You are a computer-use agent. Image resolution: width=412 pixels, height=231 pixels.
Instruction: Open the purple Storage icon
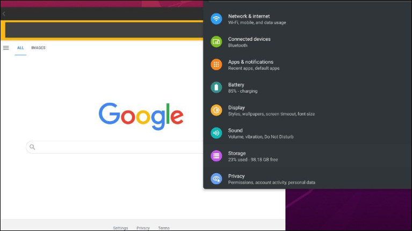point(216,156)
